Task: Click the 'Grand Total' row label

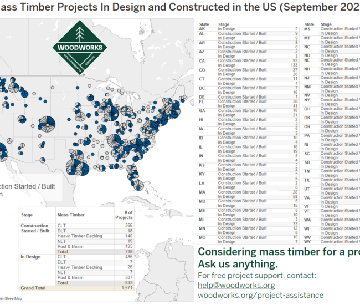Action: pos(33,288)
